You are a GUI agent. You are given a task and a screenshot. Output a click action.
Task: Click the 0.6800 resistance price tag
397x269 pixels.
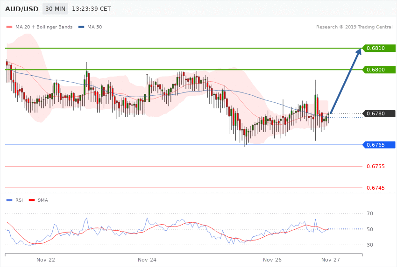pos(379,70)
